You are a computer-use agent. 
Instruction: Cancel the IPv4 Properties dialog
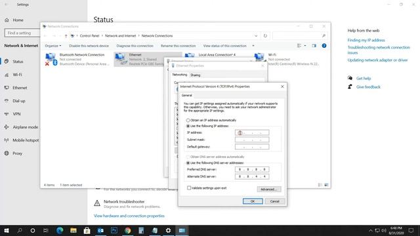point(274,201)
